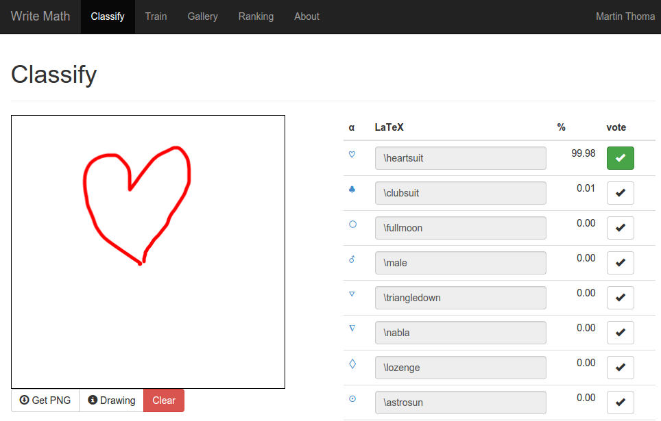Viewport: 661px width, 421px height.
Task: Click the triangledown symbol icon
Action: [x=352, y=294]
